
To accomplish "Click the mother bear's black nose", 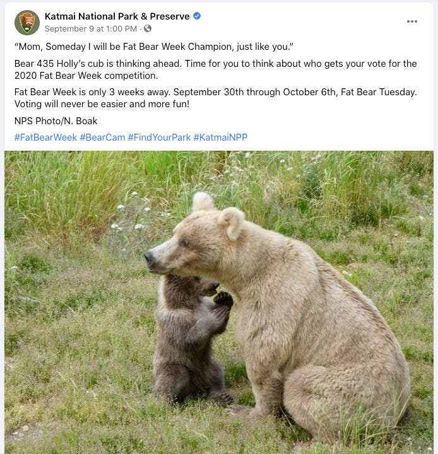I will pyautogui.click(x=149, y=256).
